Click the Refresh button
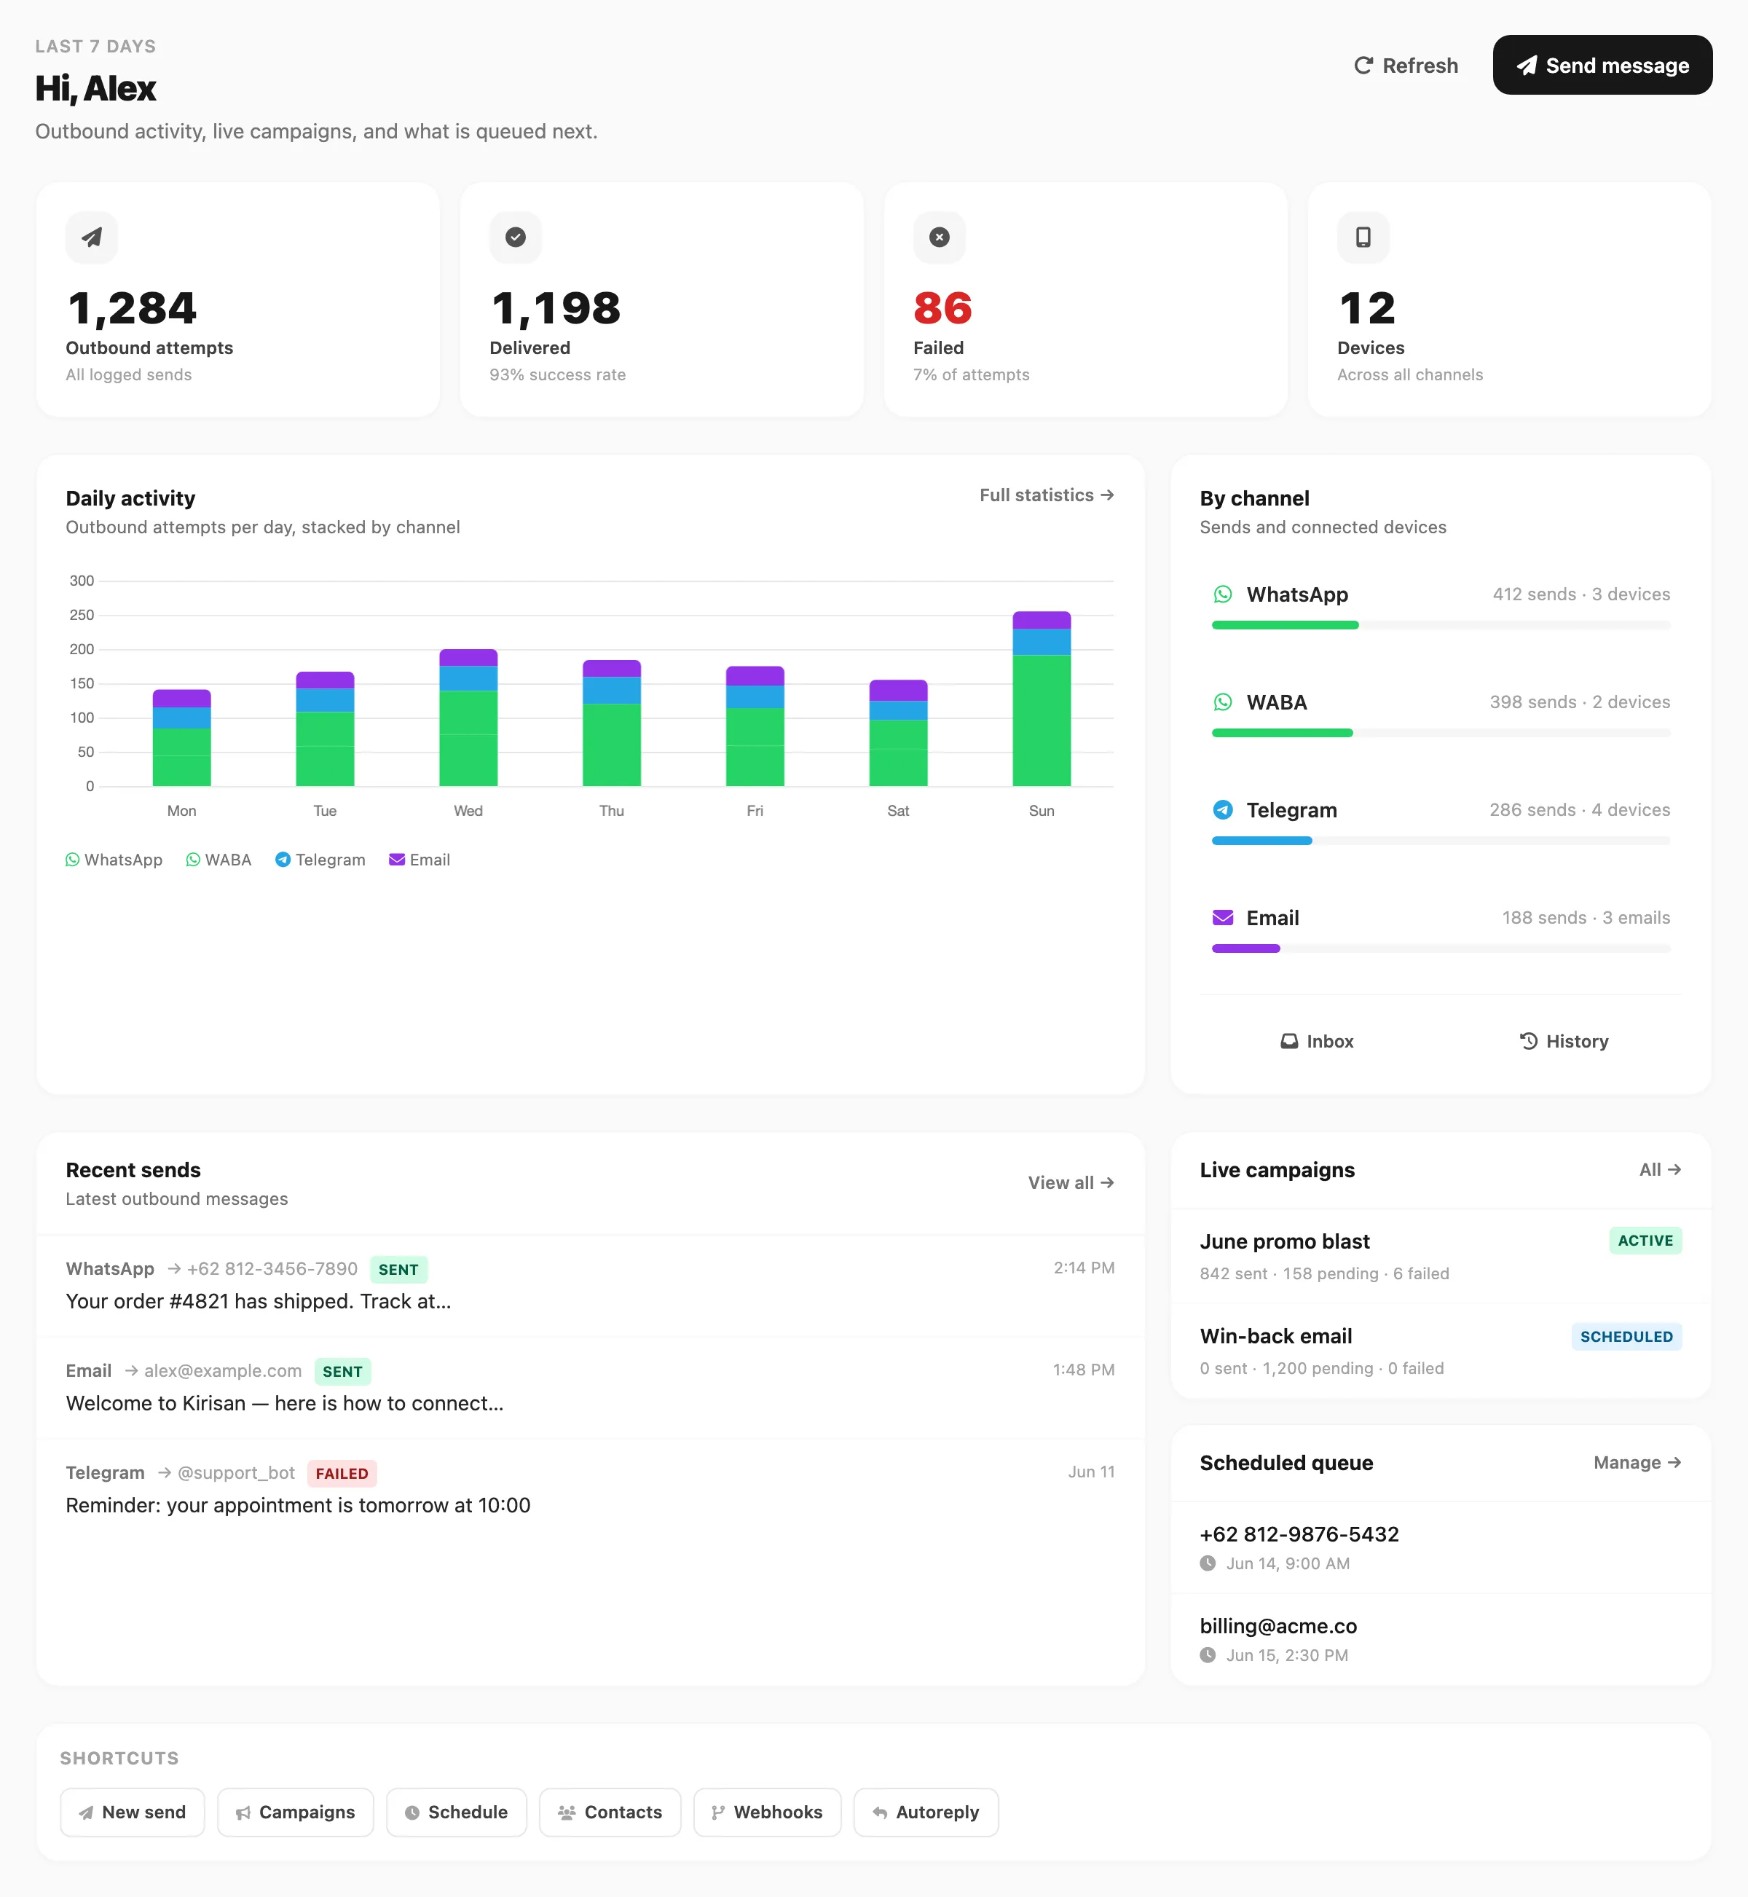The image size is (1748, 1897). (1406, 66)
